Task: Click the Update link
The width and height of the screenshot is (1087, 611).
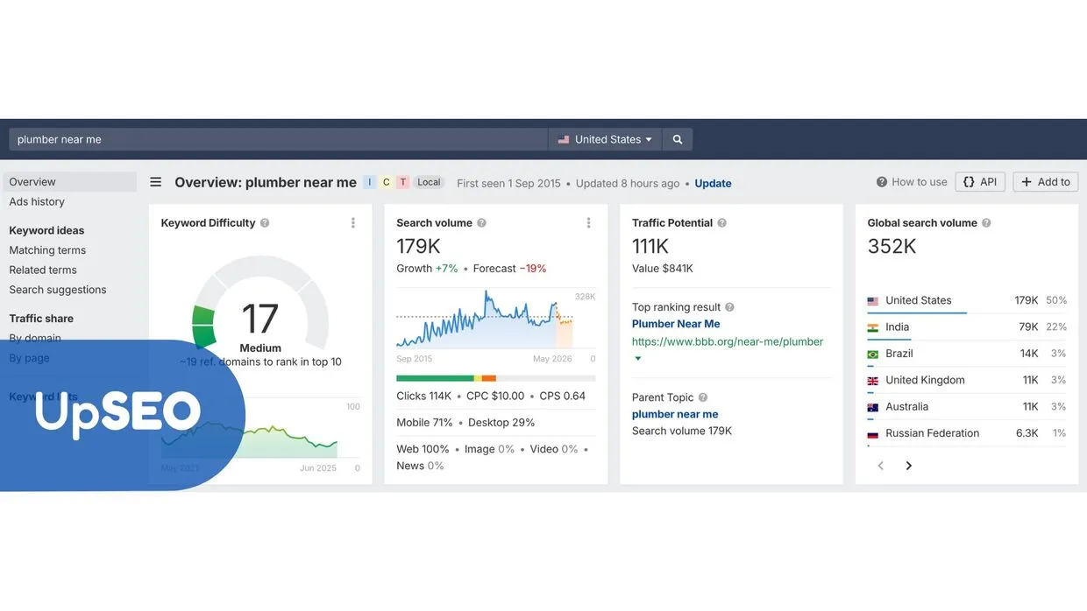Action: (x=713, y=183)
